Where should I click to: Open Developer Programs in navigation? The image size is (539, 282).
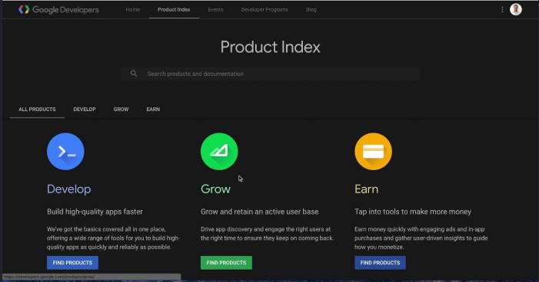pyautogui.click(x=265, y=10)
